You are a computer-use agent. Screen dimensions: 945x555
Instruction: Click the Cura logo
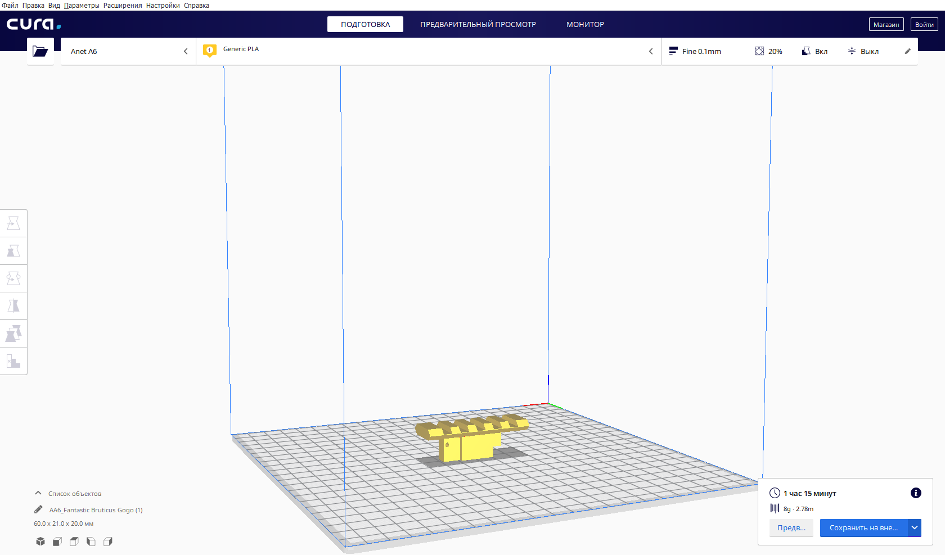[34, 24]
